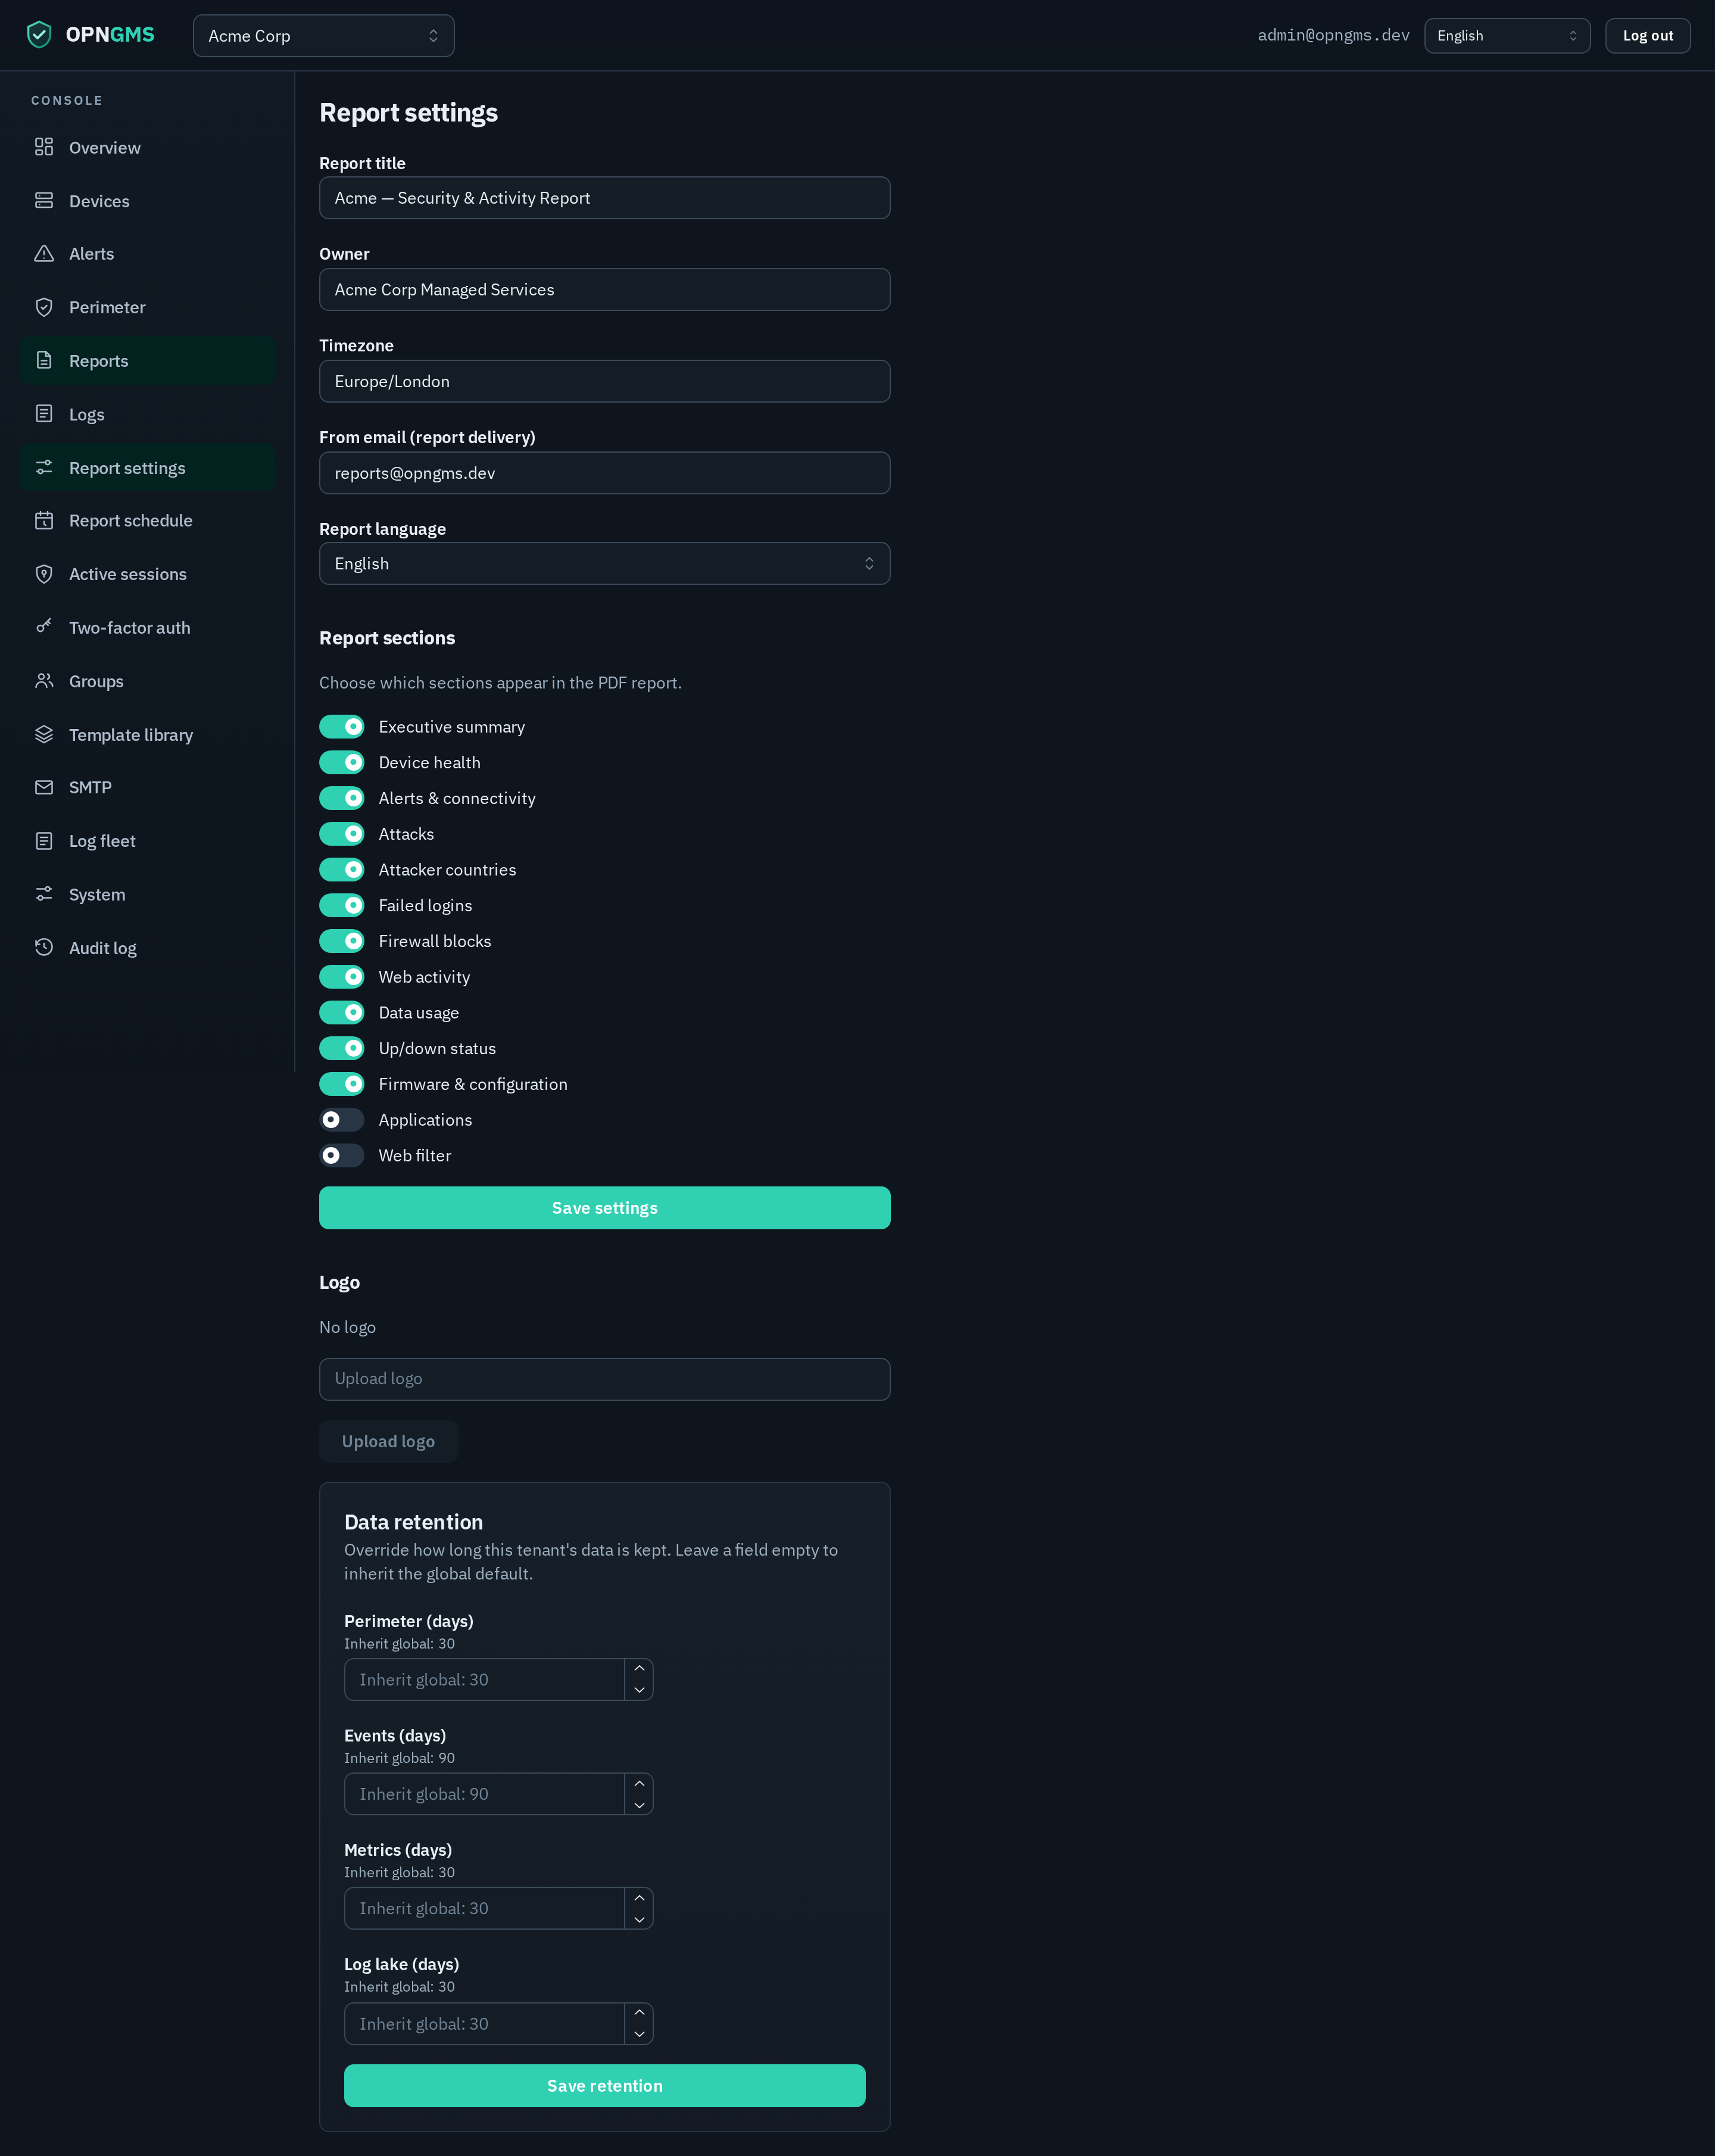Viewport: 1715px width, 2156px height.
Task: Open Overview in the sidebar
Action: 147,147
